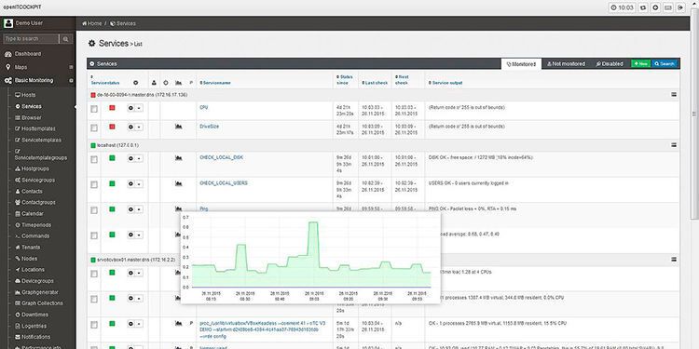The width and height of the screenshot is (699, 349).
Task: Open Hosts in the sidebar menu
Action: pos(29,95)
